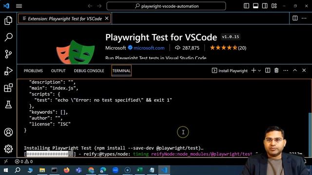Screen dimensions: 312x175
Task: Split the editor to the right
Action: (295, 18)
